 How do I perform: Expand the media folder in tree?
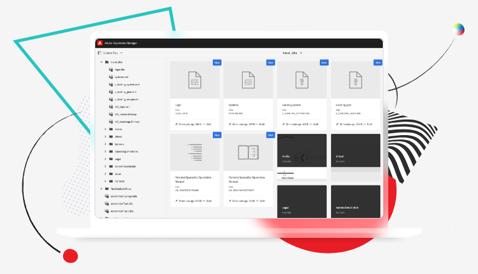click(106, 129)
